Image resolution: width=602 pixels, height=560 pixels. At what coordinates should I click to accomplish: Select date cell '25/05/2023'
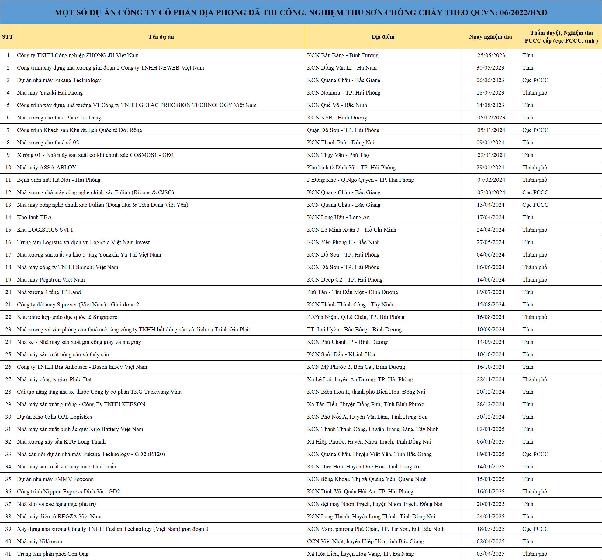(491, 55)
